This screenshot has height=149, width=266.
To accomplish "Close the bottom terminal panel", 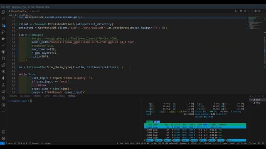I will point(263,96).
